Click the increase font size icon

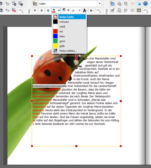click(x=85, y=10)
